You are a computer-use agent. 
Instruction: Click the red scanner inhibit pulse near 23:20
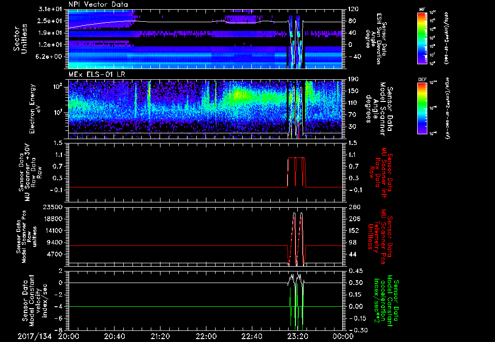(296, 172)
